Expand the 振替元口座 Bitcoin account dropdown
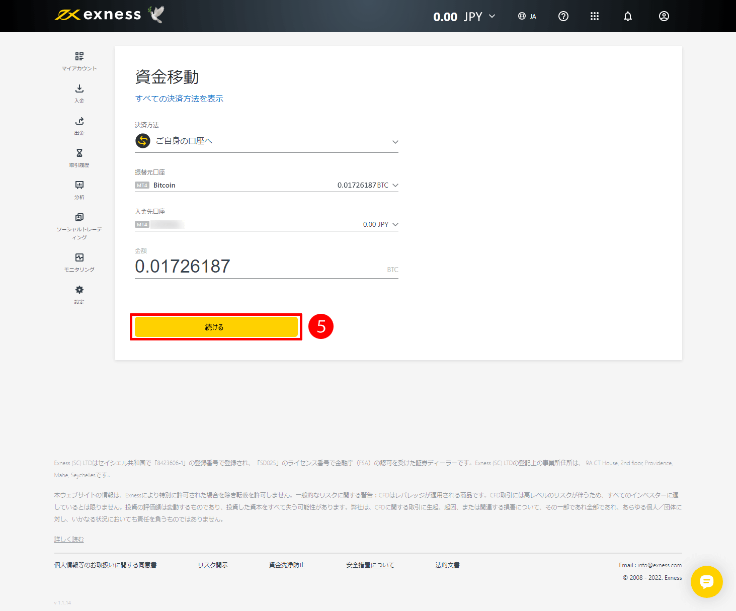This screenshot has width=736, height=611. click(395, 185)
